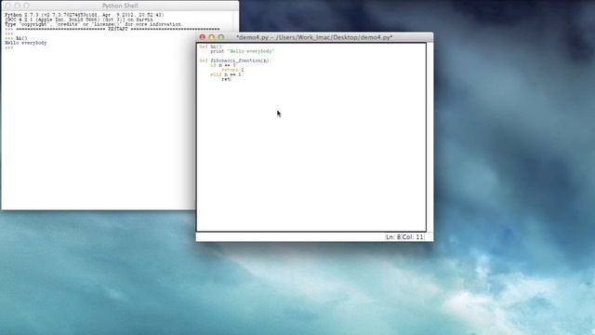Place cursor after 'ret' in the editor

pyautogui.click(x=231, y=79)
